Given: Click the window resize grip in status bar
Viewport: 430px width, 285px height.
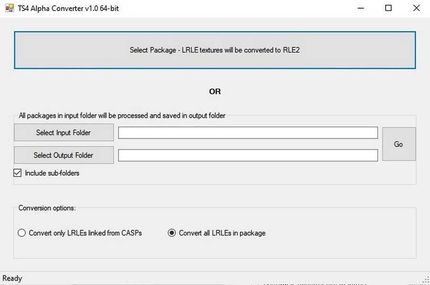Looking at the screenshot, I should pos(426,280).
